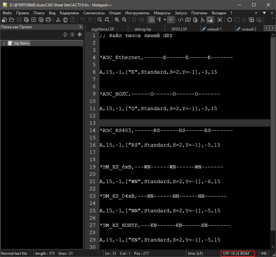Open the Replace dialog icon
The width and height of the screenshot is (276, 257).
coord(107,20)
